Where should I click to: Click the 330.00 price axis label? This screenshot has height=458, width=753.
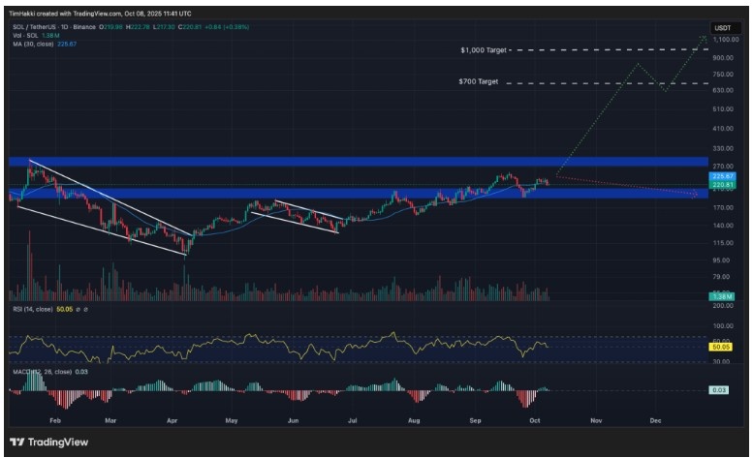pos(723,149)
